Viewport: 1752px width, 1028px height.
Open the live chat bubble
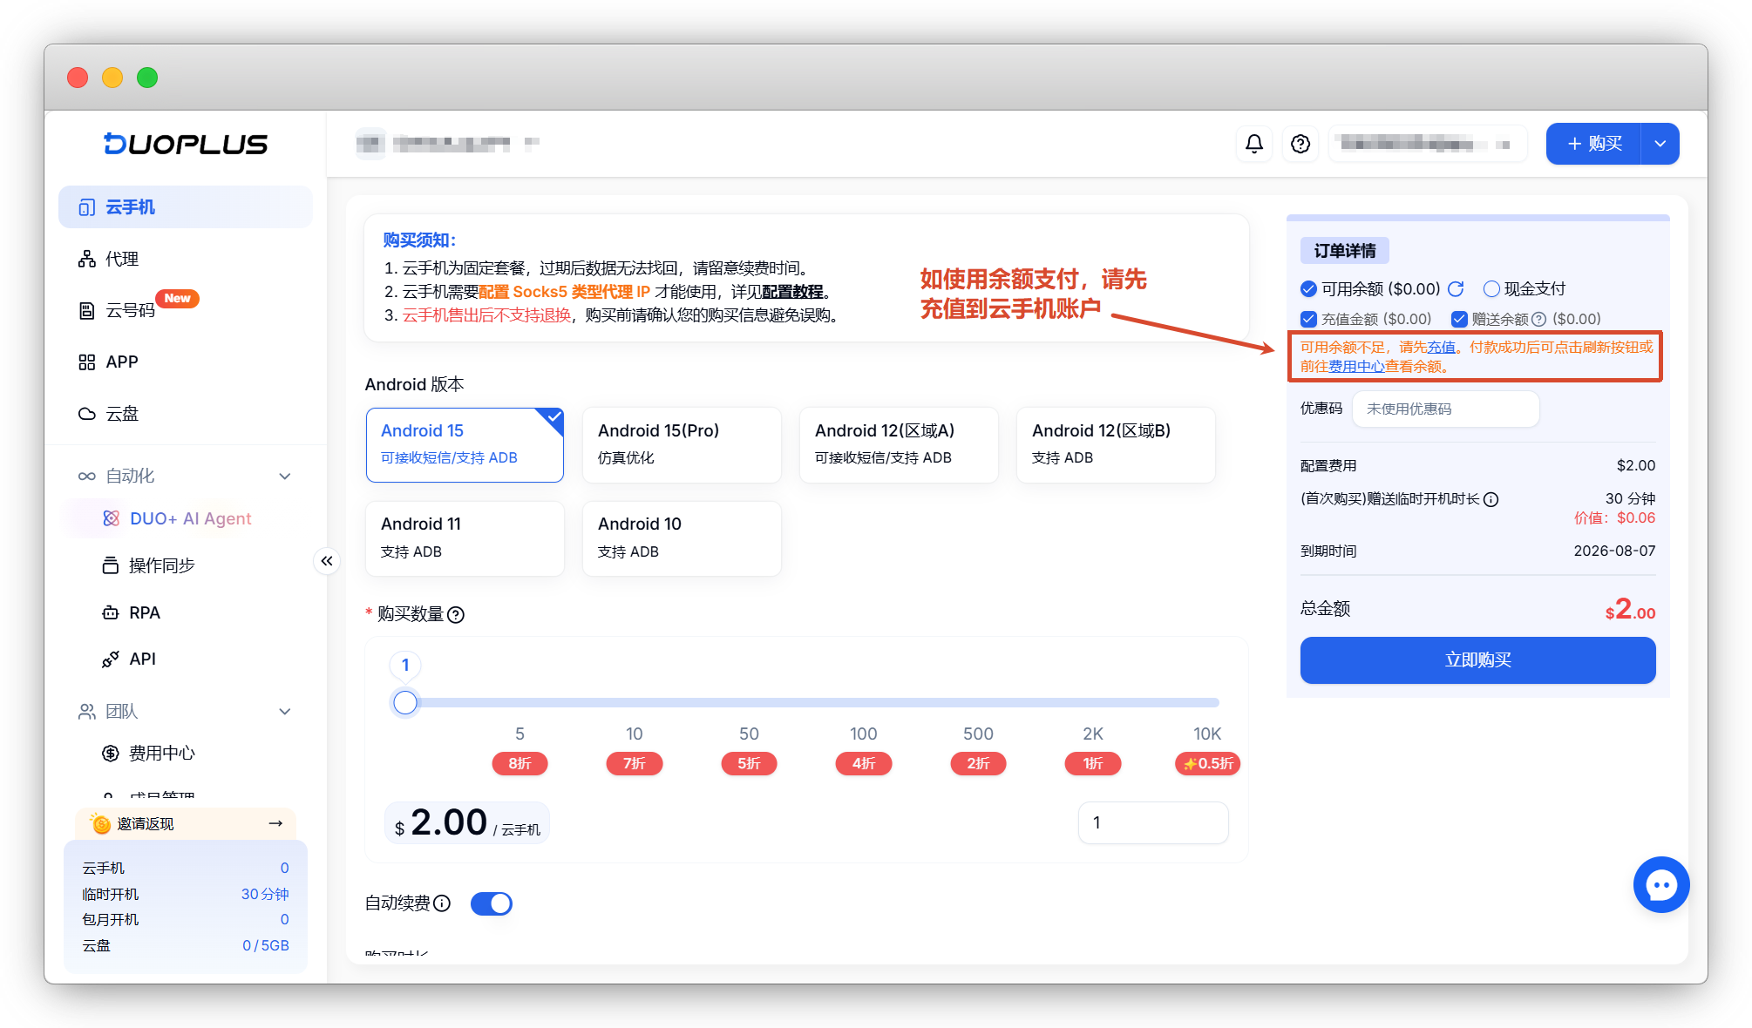tap(1660, 884)
